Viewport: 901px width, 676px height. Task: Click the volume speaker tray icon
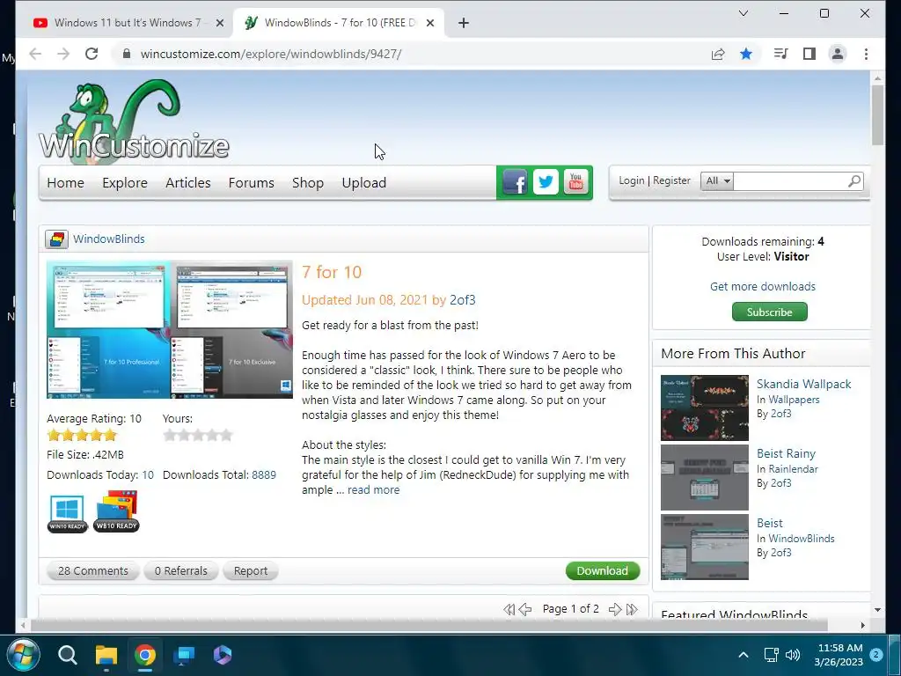pyautogui.click(x=793, y=655)
